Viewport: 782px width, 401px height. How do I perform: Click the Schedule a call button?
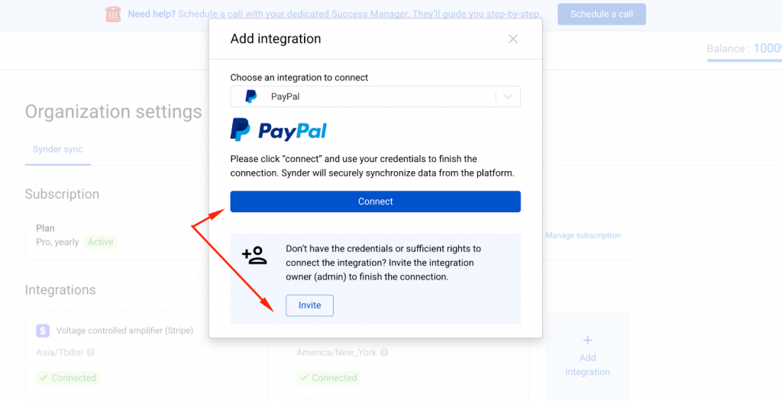point(602,14)
